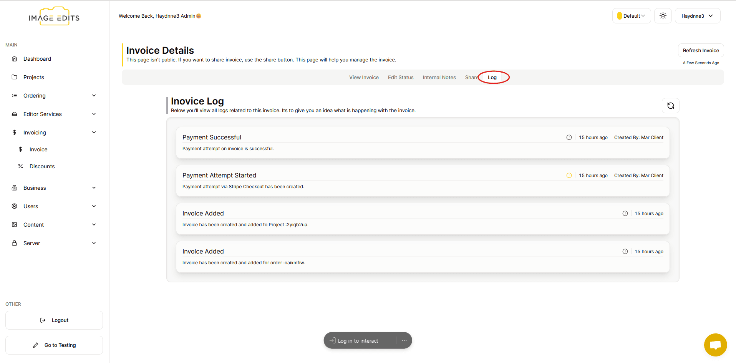Click the Dashboard home icon
736x363 pixels.
15,59
